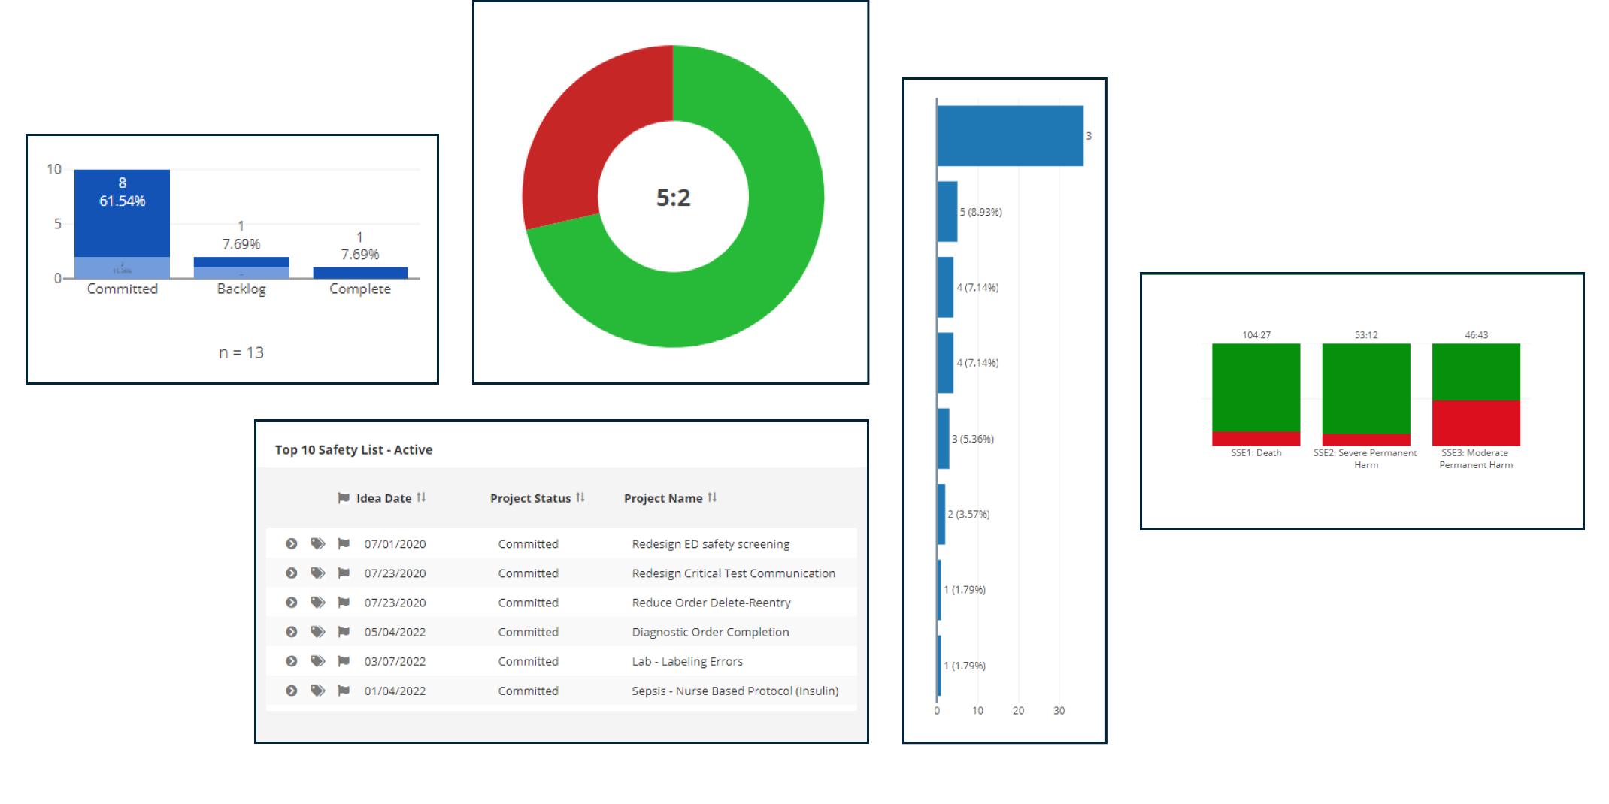1609x804 pixels.
Task: Expand the 01/04/2022 row circle arrow
Action: pos(292,691)
